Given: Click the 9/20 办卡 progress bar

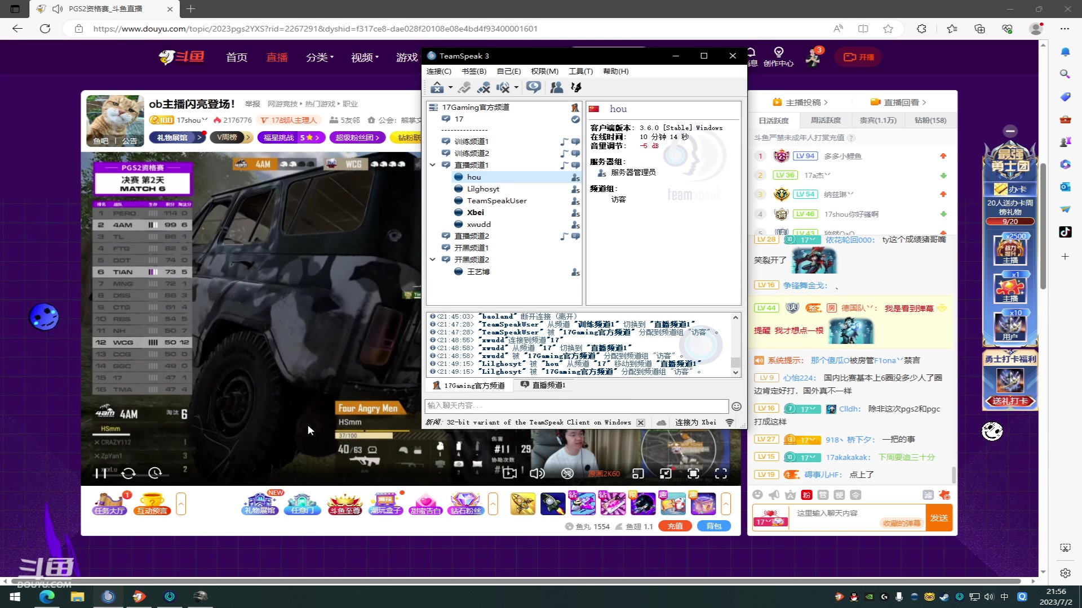Looking at the screenshot, I should (1009, 222).
